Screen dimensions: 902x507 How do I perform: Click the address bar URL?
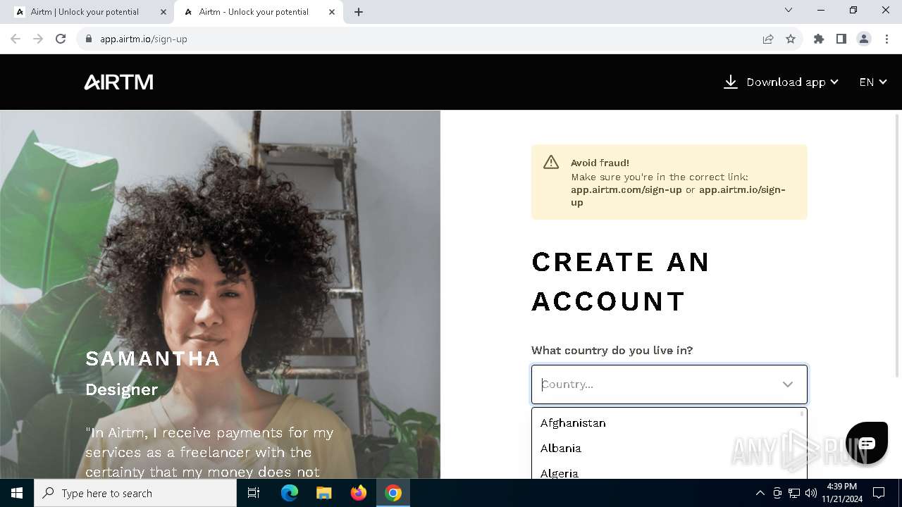coord(144,39)
